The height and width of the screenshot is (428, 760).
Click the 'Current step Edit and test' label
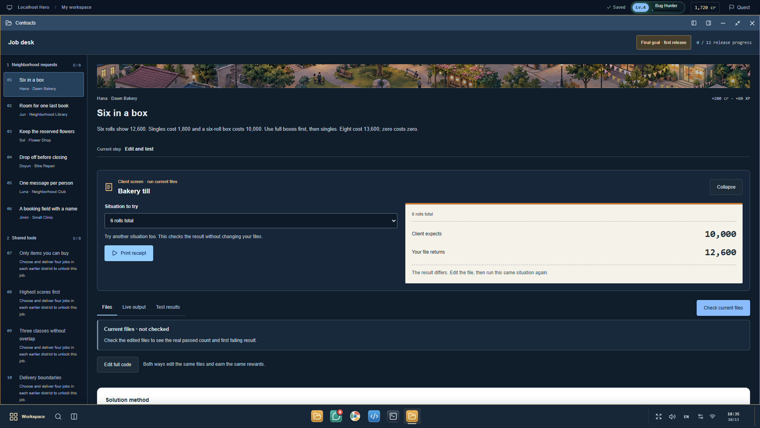(x=125, y=149)
